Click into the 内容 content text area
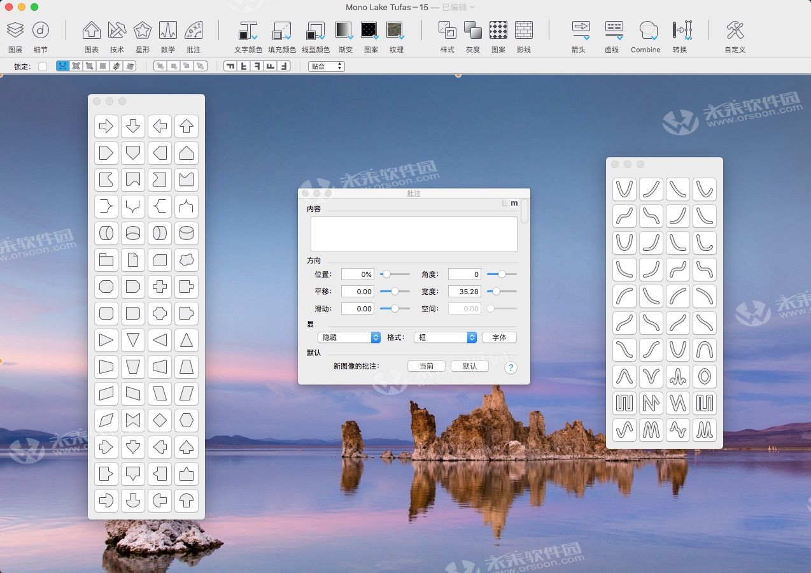 [414, 234]
